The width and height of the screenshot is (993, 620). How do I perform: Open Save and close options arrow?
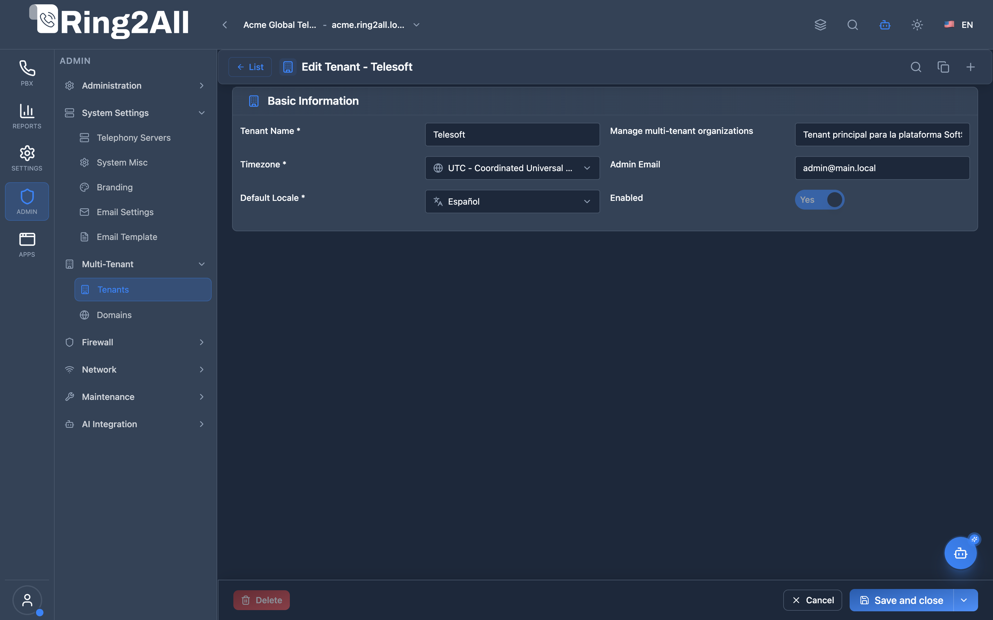[x=964, y=600]
